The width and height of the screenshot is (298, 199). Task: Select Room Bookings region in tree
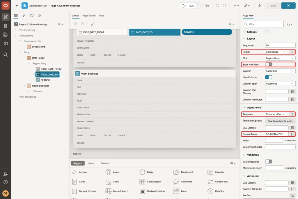click(x=40, y=86)
